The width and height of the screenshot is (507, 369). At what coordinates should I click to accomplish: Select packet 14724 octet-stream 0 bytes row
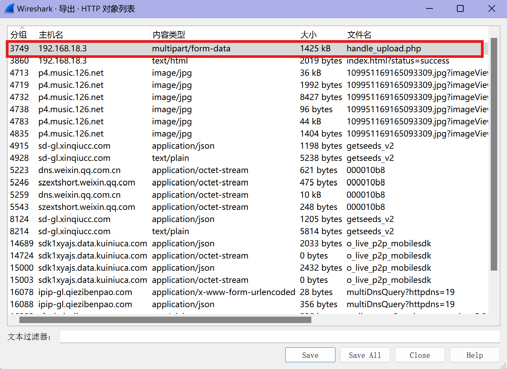click(x=248, y=256)
